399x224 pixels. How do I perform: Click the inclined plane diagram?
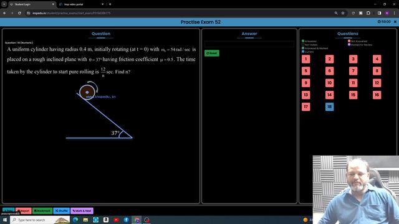point(99,111)
